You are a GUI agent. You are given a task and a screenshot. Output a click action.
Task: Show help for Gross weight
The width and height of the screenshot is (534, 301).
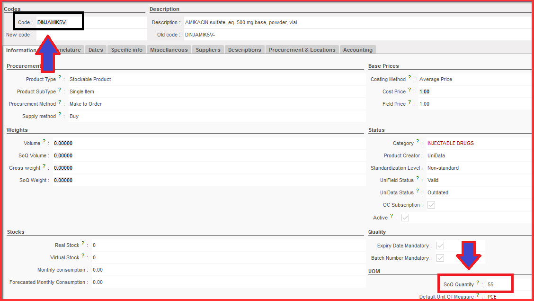[44, 166]
